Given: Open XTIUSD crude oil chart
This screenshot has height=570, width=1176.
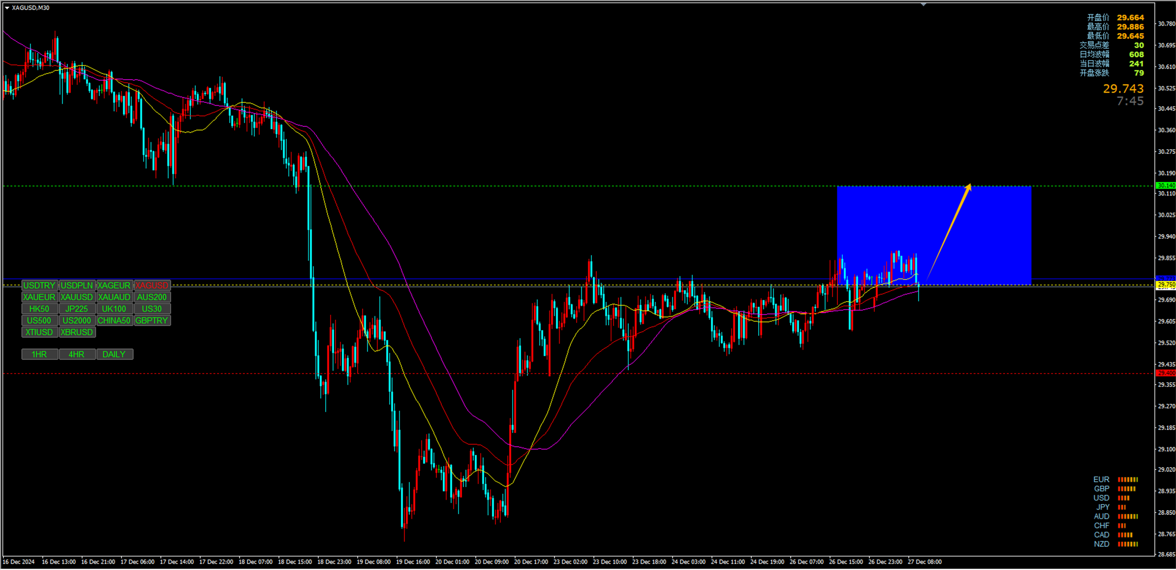Looking at the screenshot, I should click(x=40, y=333).
